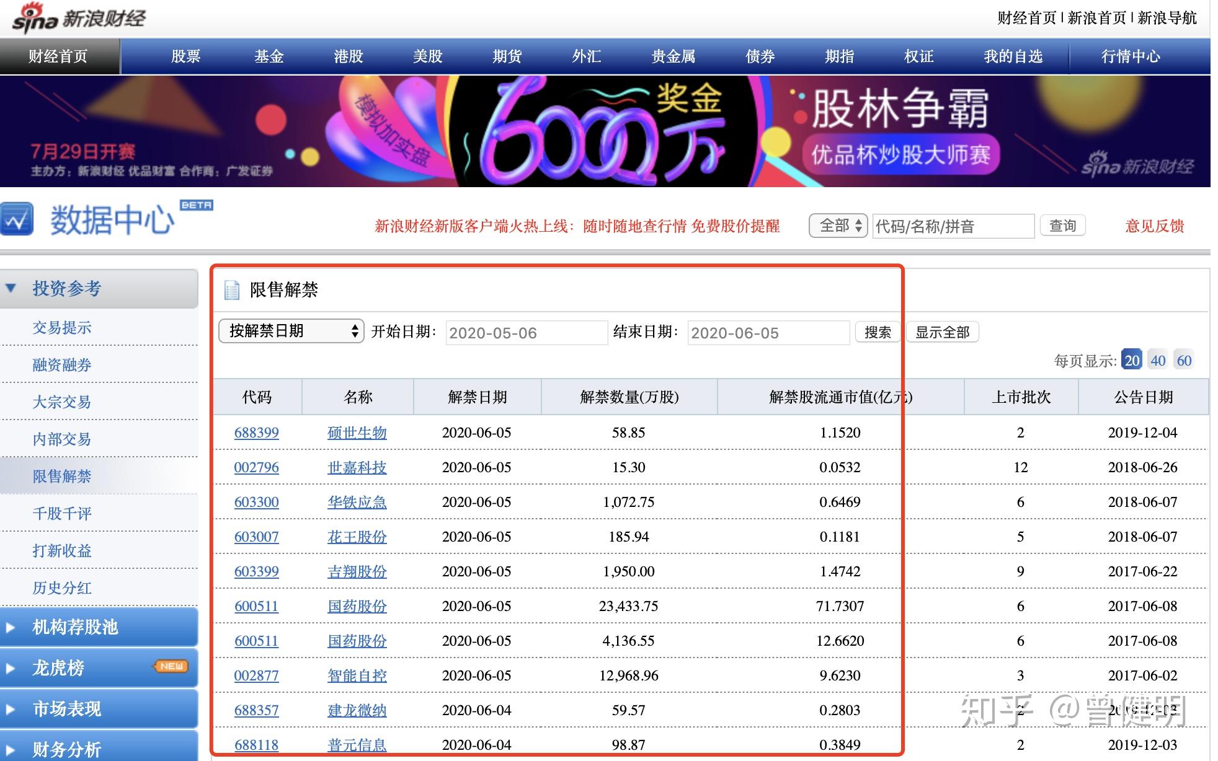This screenshot has height=761, width=1218.
Task: Open 历史分红 in sidebar
Action: 62,588
